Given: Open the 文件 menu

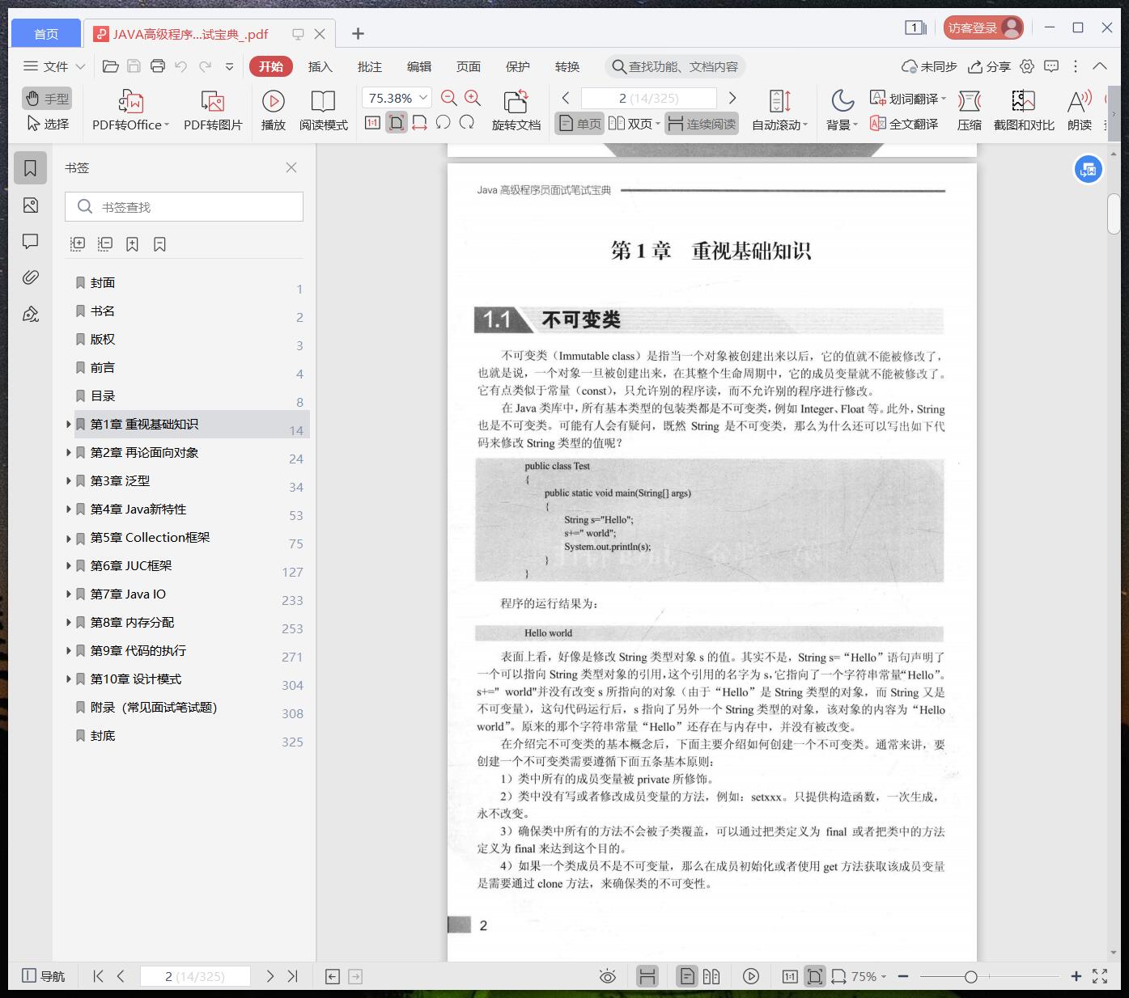Looking at the screenshot, I should pos(54,66).
